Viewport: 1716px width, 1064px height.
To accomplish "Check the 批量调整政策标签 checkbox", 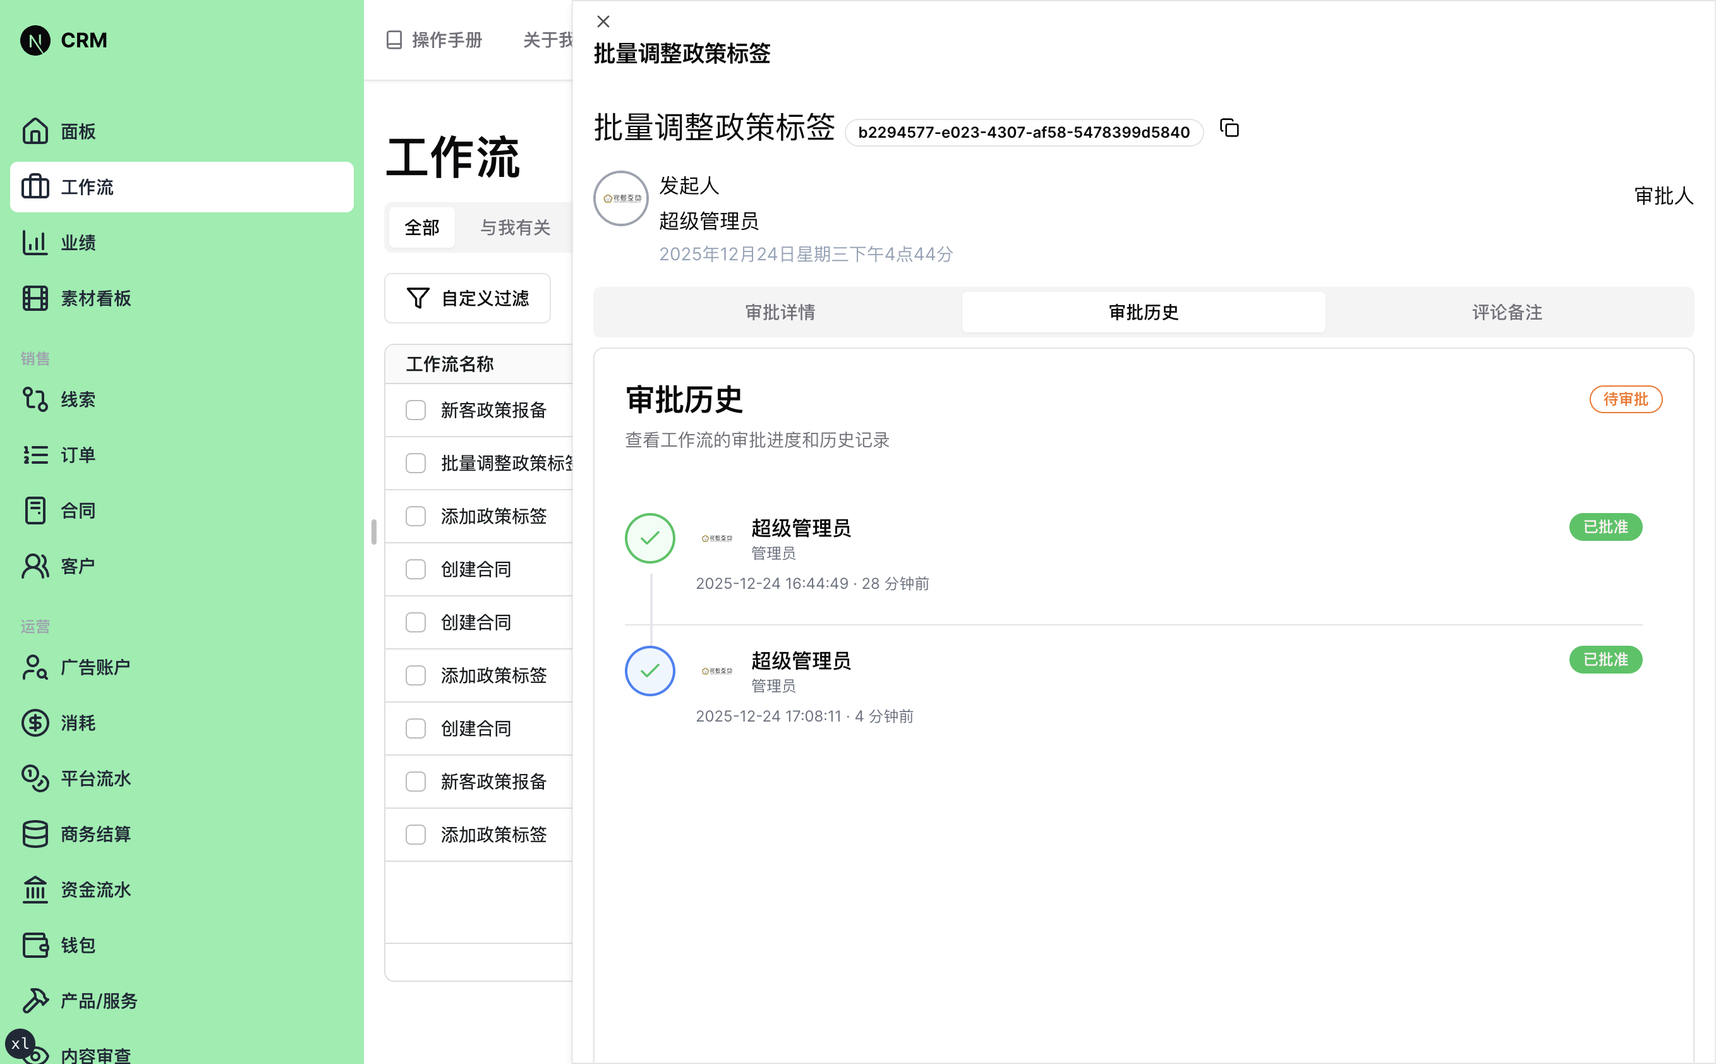I will (x=416, y=463).
